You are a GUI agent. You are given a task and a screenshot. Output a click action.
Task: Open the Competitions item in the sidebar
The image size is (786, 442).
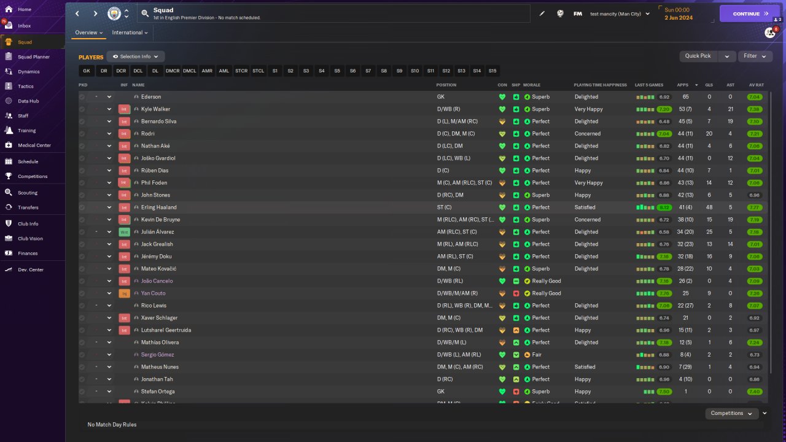(33, 176)
